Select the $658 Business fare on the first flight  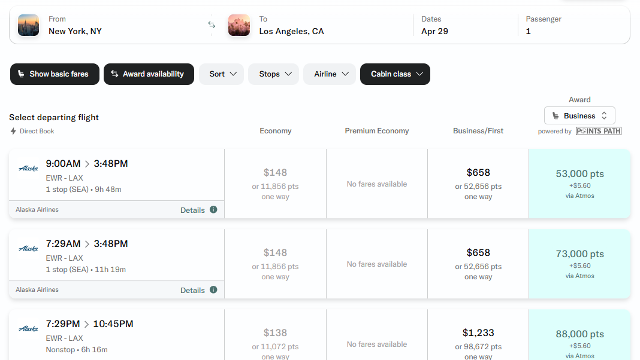tap(478, 183)
